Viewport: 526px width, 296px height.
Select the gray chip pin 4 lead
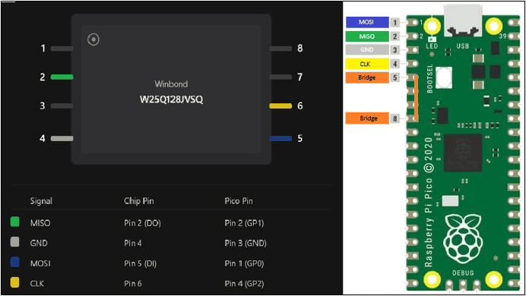(x=62, y=138)
